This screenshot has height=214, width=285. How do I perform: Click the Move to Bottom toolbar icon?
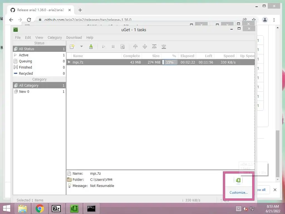164,47
